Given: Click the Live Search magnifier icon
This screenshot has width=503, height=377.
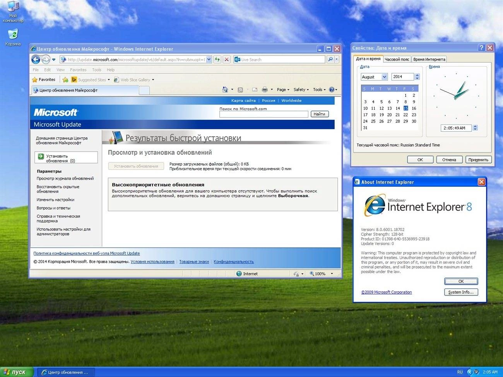Looking at the screenshot, I should tap(330, 60).
